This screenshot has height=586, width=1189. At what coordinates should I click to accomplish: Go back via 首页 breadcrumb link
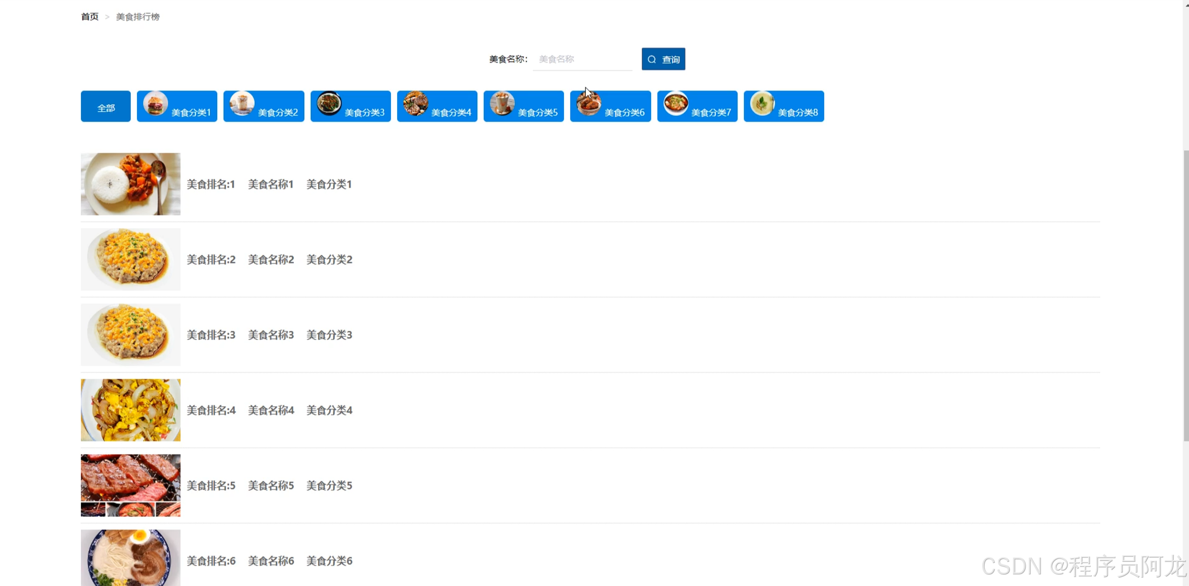tap(89, 17)
